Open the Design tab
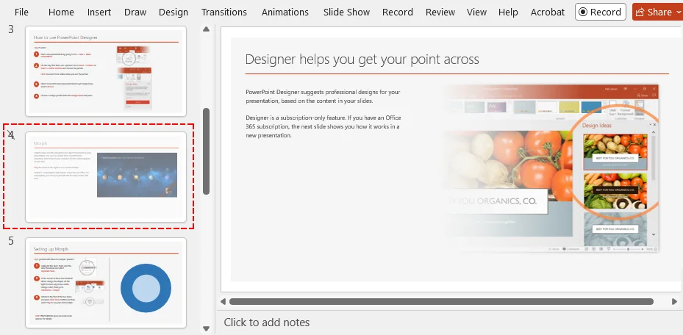The height and width of the screenshot is (335, 683). click(174, 12)
